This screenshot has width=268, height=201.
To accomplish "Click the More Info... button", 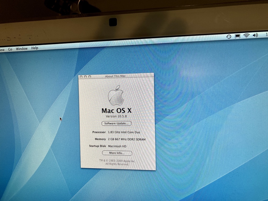I will (x=117, y=153).
